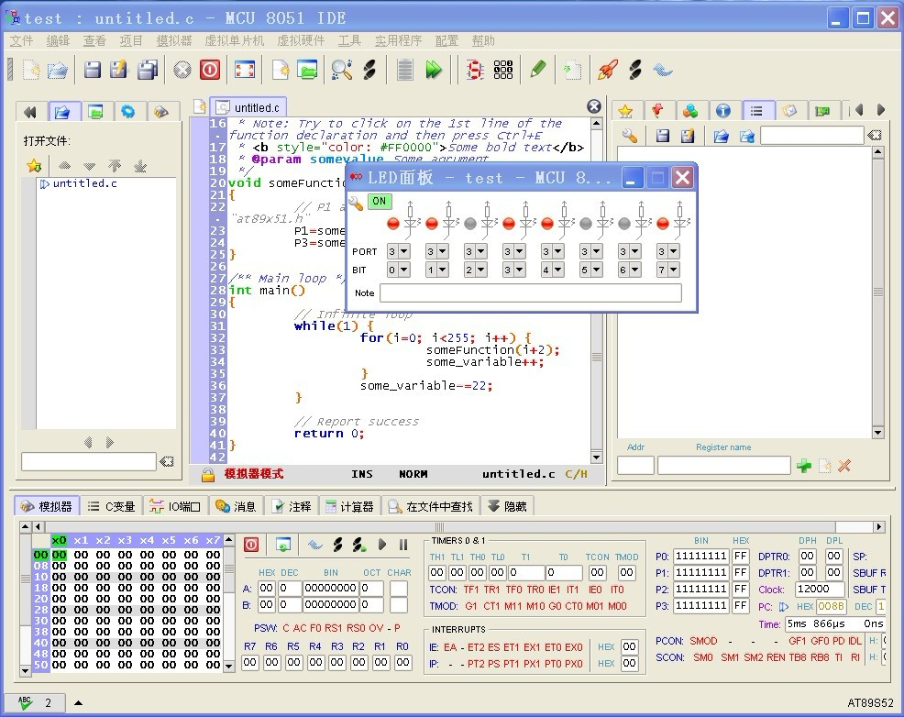
Task: Open the BIT dropdown showing 1
Action: pos(437,270)
